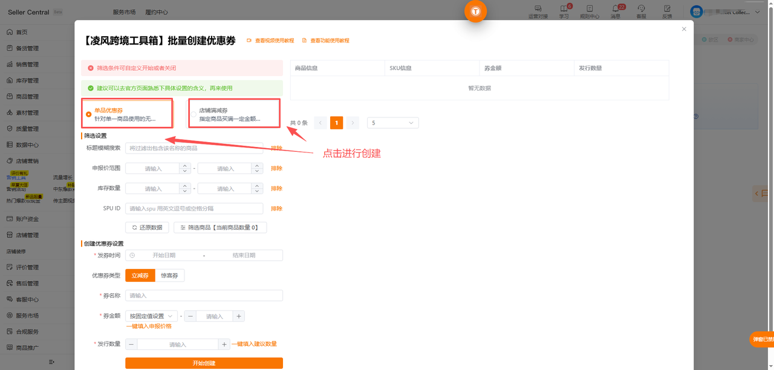Click stepper arrows on 申报价范围 minimum

184,169
